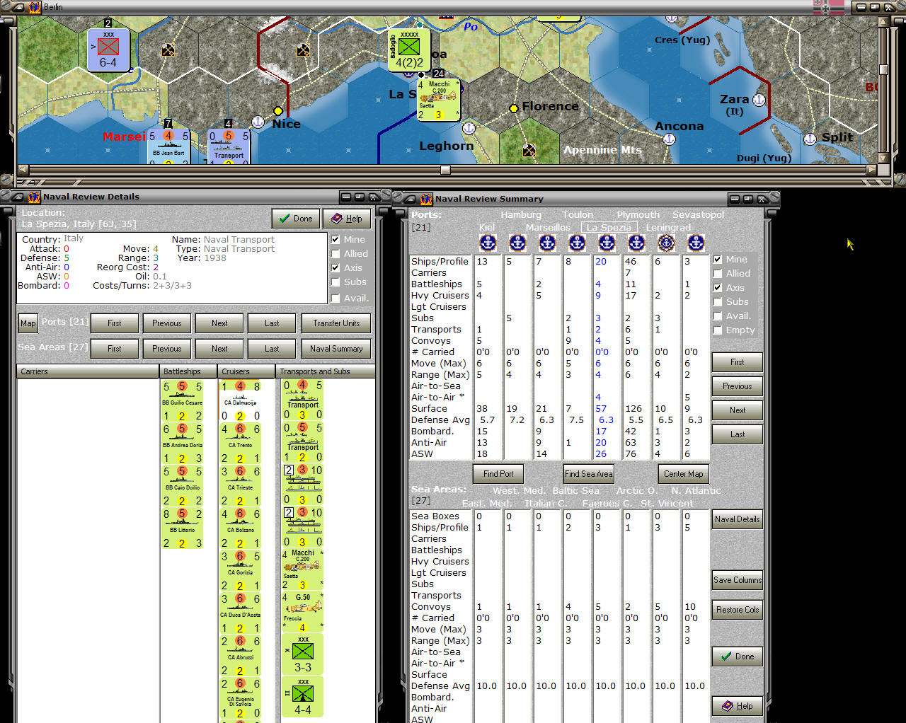
Task: Click the anchor icon above the Sevastopol column
Action: click(696, 243)
